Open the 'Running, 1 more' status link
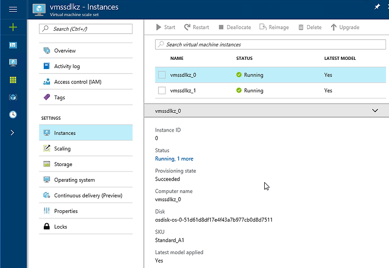This screenshot has height=268, width=389. (174, 159)
